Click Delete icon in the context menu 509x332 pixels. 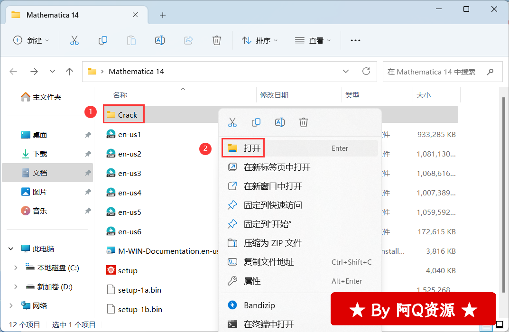tap(304, 122)
